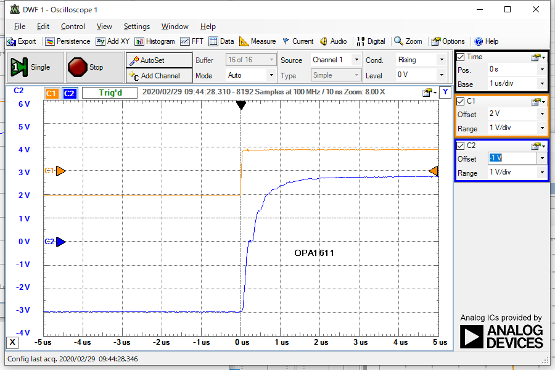Viewport: 555px width, 370px height.
Task: Click the black trigger position marker
Action: click(241, 105)
